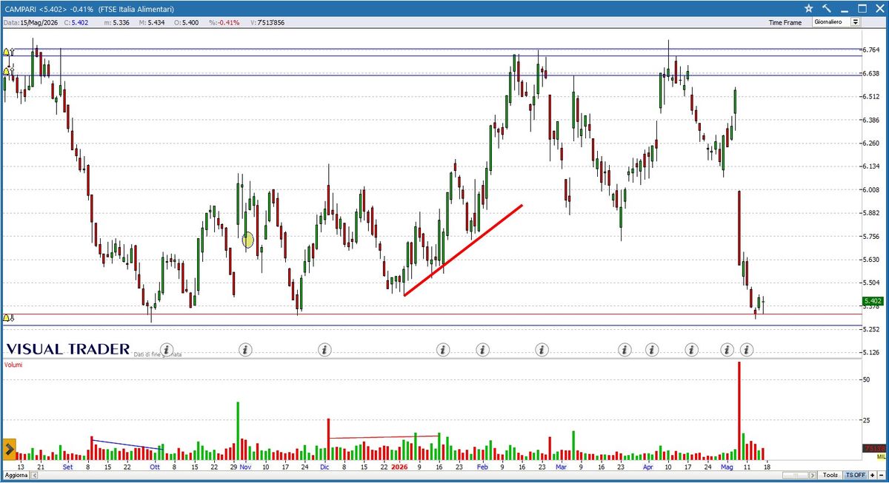The height and width of the screenshot is (483, 889).
Task: Click the Tools button
Action: pos(831,475)
